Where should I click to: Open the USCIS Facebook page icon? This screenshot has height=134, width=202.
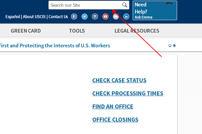[74, 16]
